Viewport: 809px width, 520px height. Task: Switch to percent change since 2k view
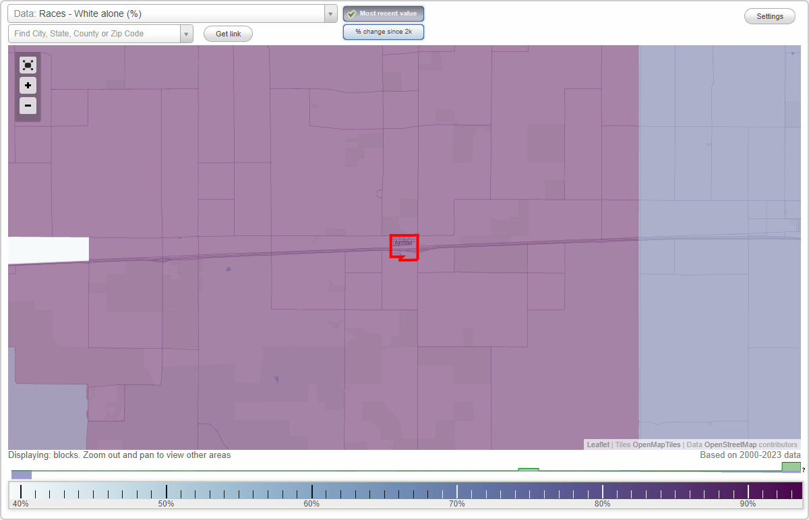383,31
